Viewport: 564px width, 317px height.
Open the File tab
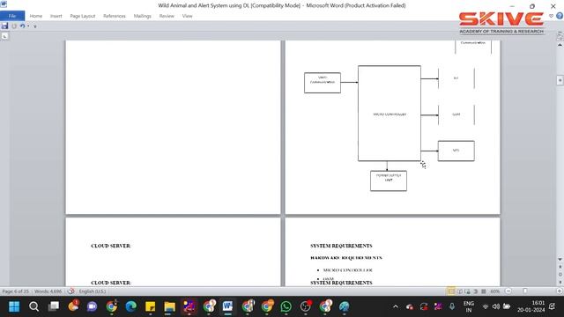pos(12,16)
